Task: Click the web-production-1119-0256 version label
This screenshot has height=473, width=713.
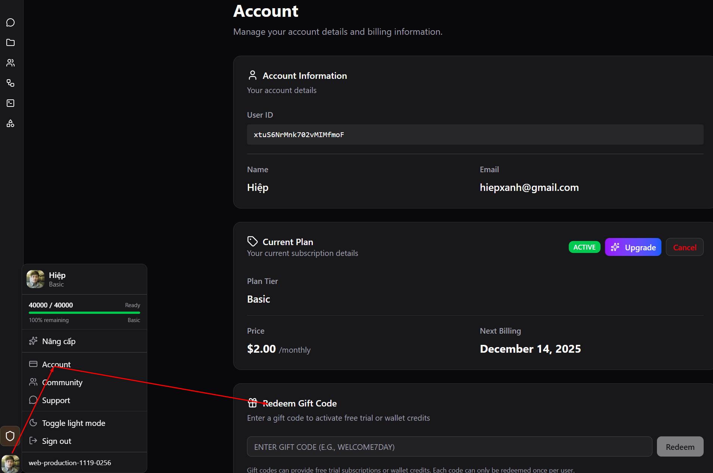Action: pos(70,463)
